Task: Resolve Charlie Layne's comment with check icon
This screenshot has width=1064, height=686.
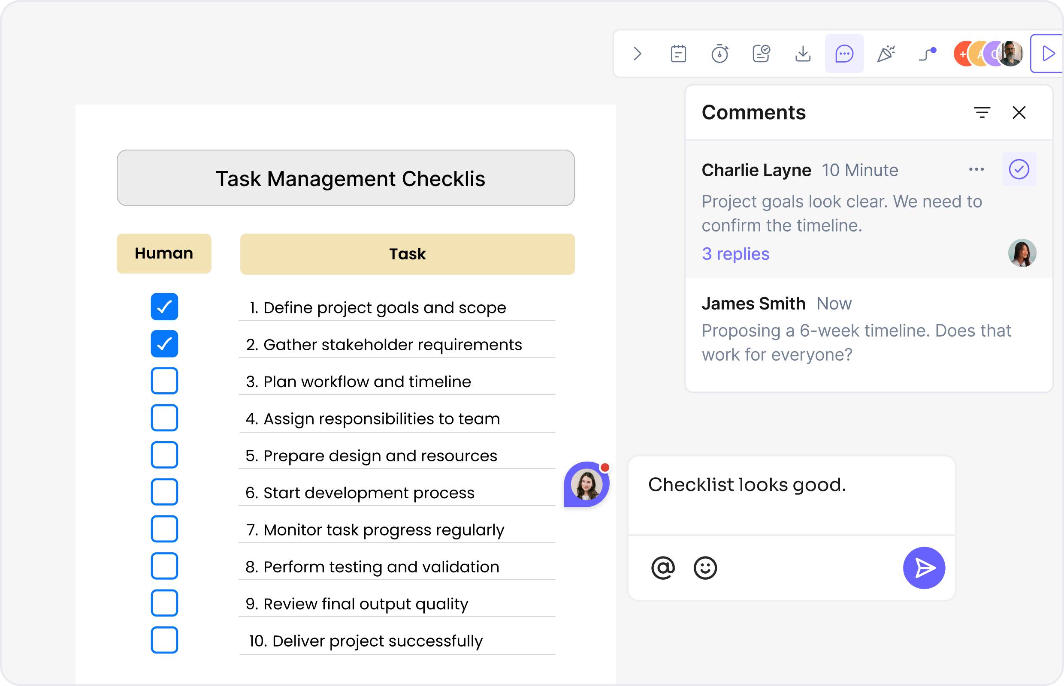Action: pos(1019,169)
